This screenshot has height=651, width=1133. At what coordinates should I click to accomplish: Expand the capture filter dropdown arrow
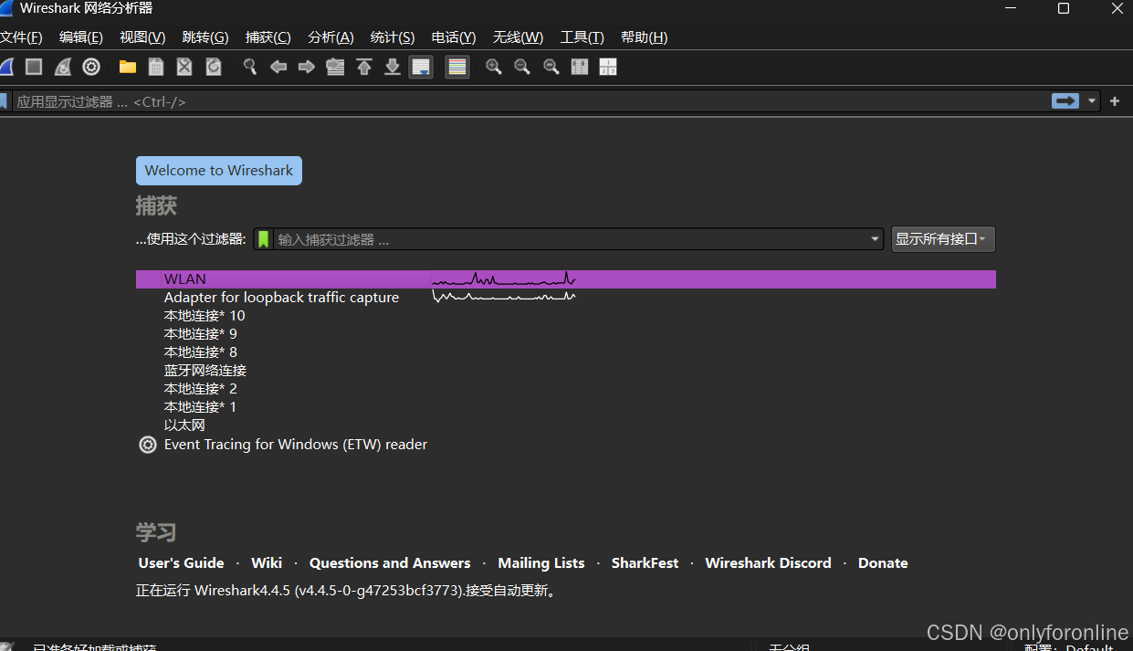point(876,239)
